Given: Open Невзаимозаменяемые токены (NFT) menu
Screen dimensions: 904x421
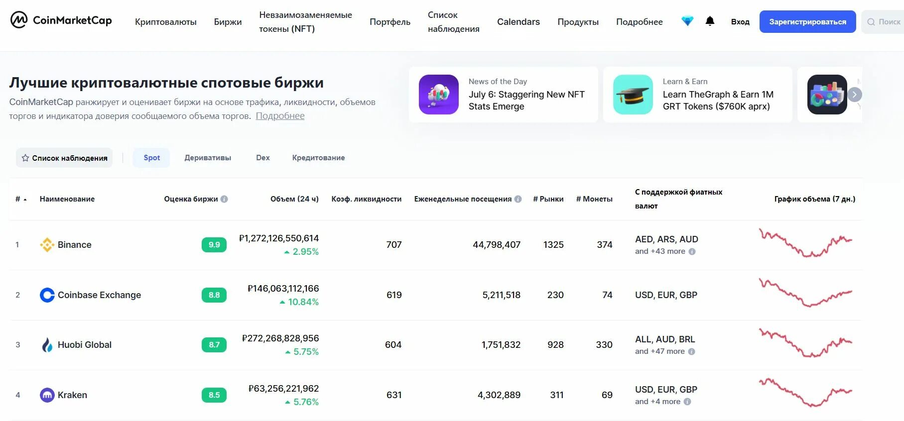Looking at the screenshot, I should (x=305, y=22).
